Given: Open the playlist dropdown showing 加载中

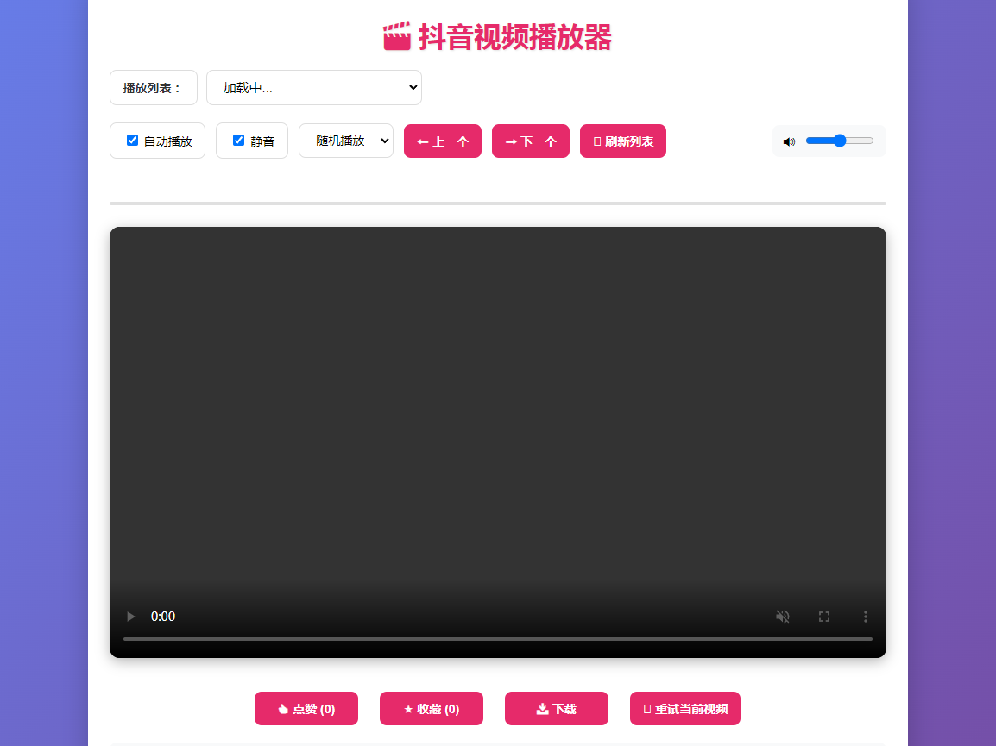Looking at the screenshot, I should point(313,87).
